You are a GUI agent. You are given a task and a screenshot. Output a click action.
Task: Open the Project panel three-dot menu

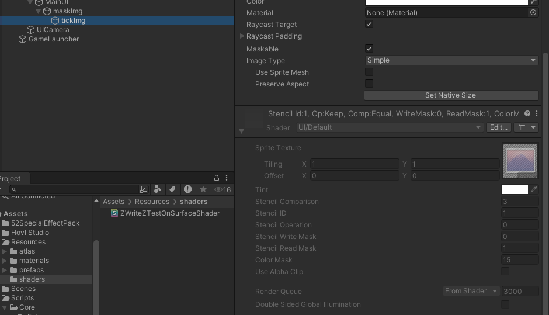click(227, 178)
